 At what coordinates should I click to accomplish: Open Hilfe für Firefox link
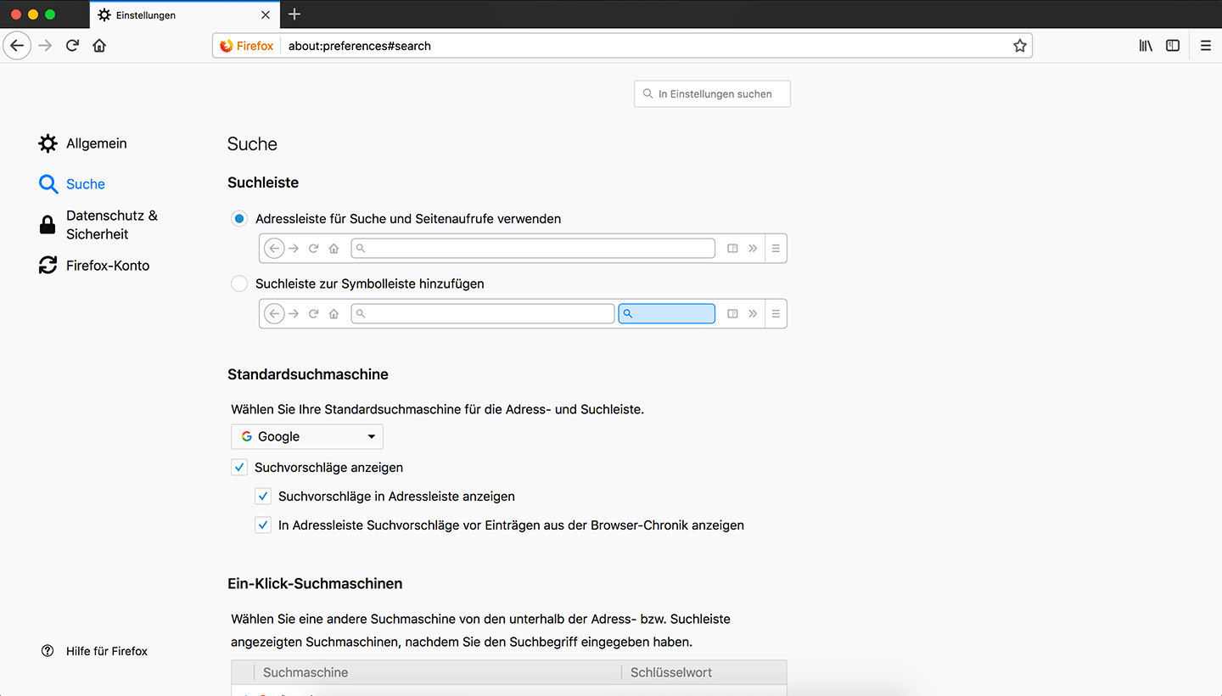pyautogui.click(x=94, y=651)
